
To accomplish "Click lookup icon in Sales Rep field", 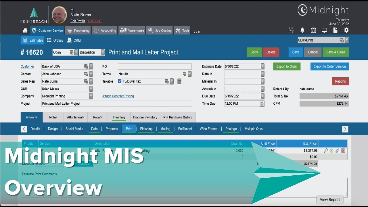I will coord(86,81).
